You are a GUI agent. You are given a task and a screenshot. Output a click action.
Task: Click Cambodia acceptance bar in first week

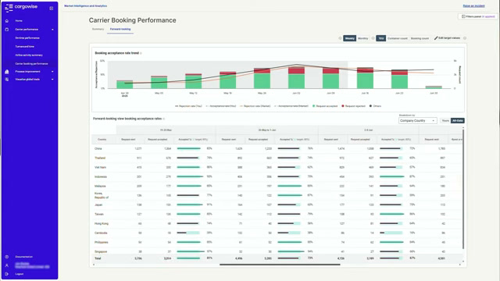tap(188, 233)
